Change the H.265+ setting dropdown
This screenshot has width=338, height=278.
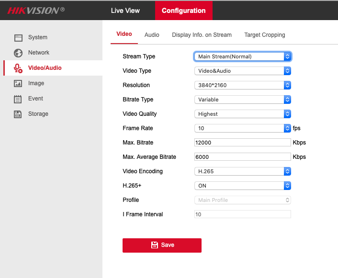click(242, 186)
